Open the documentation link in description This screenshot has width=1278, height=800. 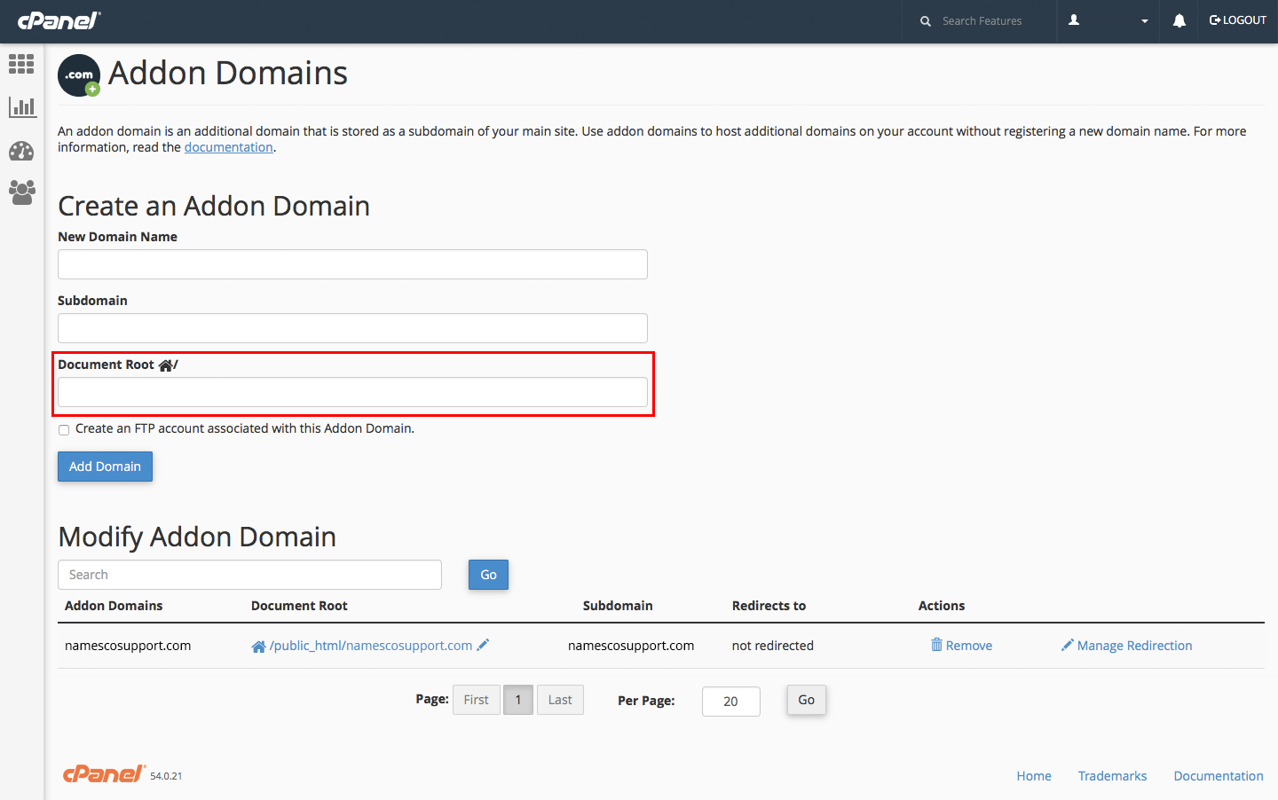[229, 147]
